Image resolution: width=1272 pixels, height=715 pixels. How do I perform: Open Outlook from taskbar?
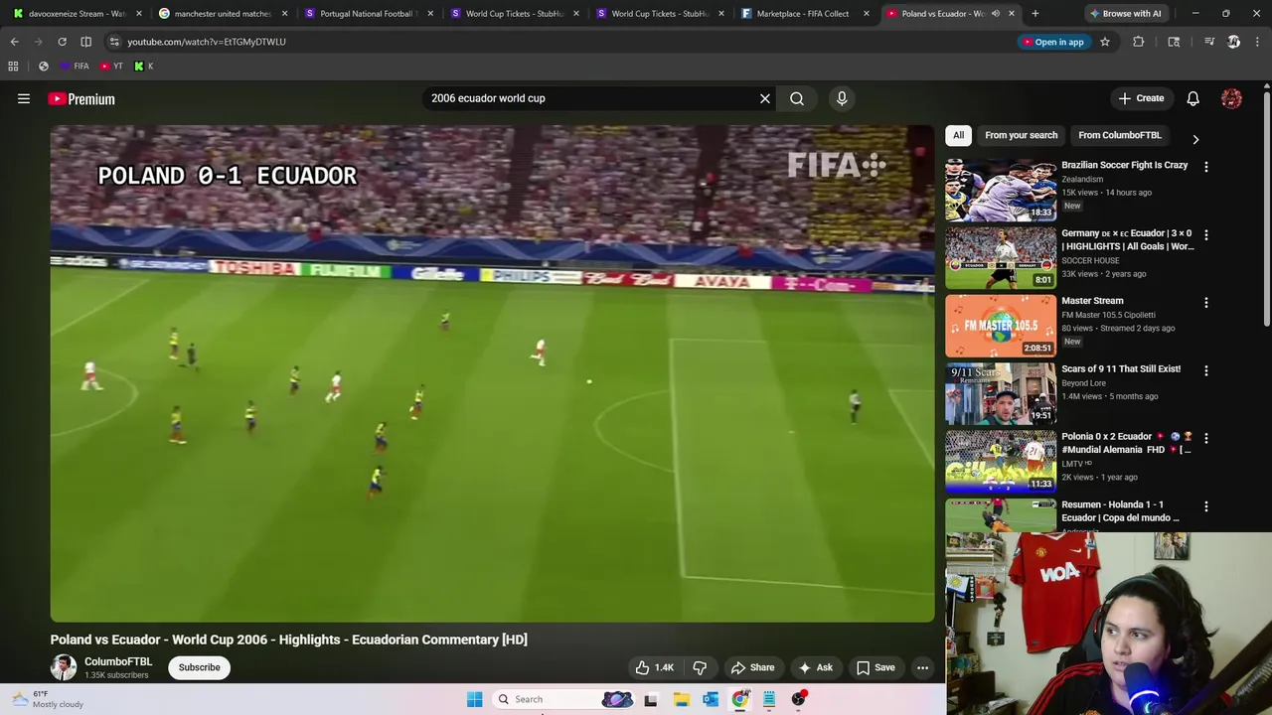pos(711,699)
